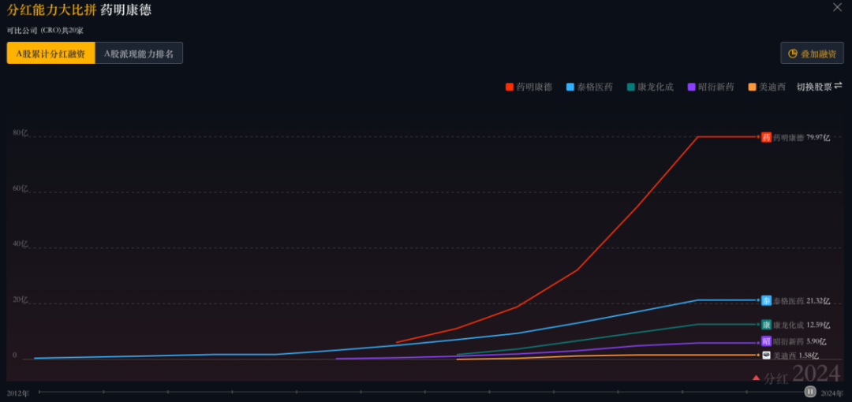Viewport: 852px width, 402px height.
Task: Toggle 康龙化成 legend series
Action: click(650, 87)
